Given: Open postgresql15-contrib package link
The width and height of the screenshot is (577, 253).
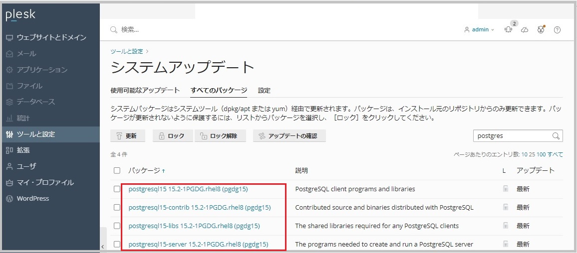Looking at the screenshot, I should (x=200, y=208).
